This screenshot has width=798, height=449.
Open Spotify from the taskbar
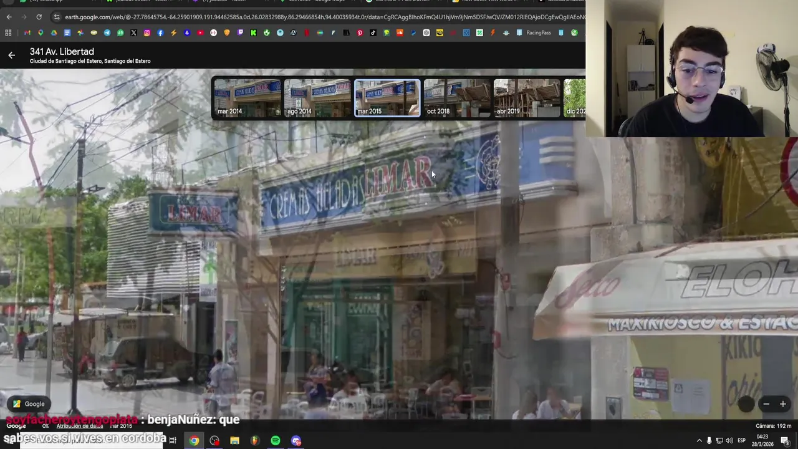click(275, 440)
